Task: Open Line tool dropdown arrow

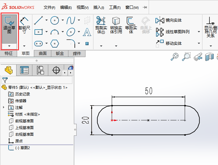Action: tap(47, 20)
